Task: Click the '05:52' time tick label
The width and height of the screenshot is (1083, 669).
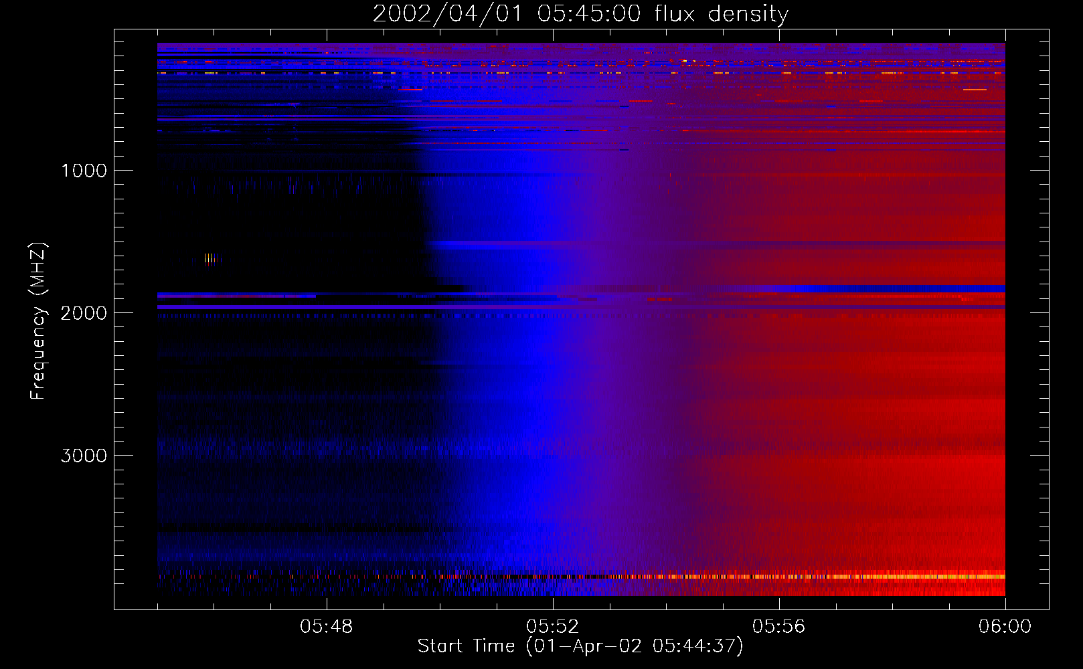Action: [x=553, y=627]
